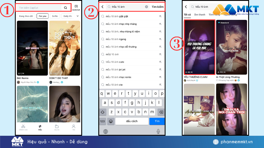The image size is (264, 148).
Task: Click the YÊU THƯƠNG CLMM title text
Action: click(195, 77)
